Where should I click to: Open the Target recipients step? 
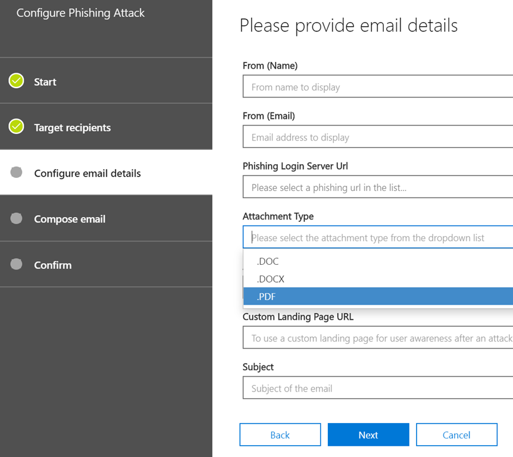point(72,128)
